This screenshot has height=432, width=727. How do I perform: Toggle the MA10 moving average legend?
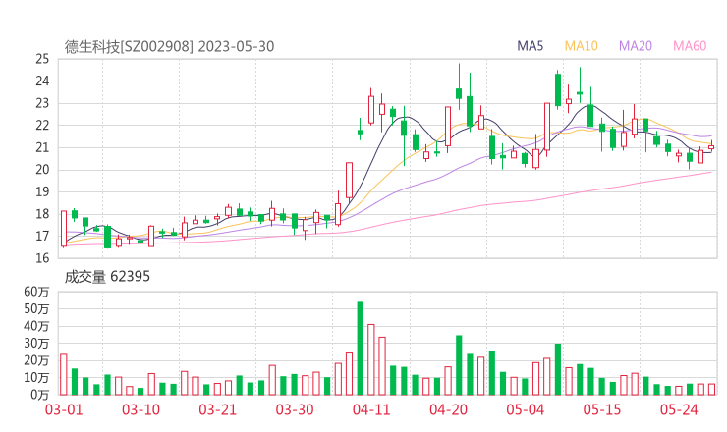581,46
